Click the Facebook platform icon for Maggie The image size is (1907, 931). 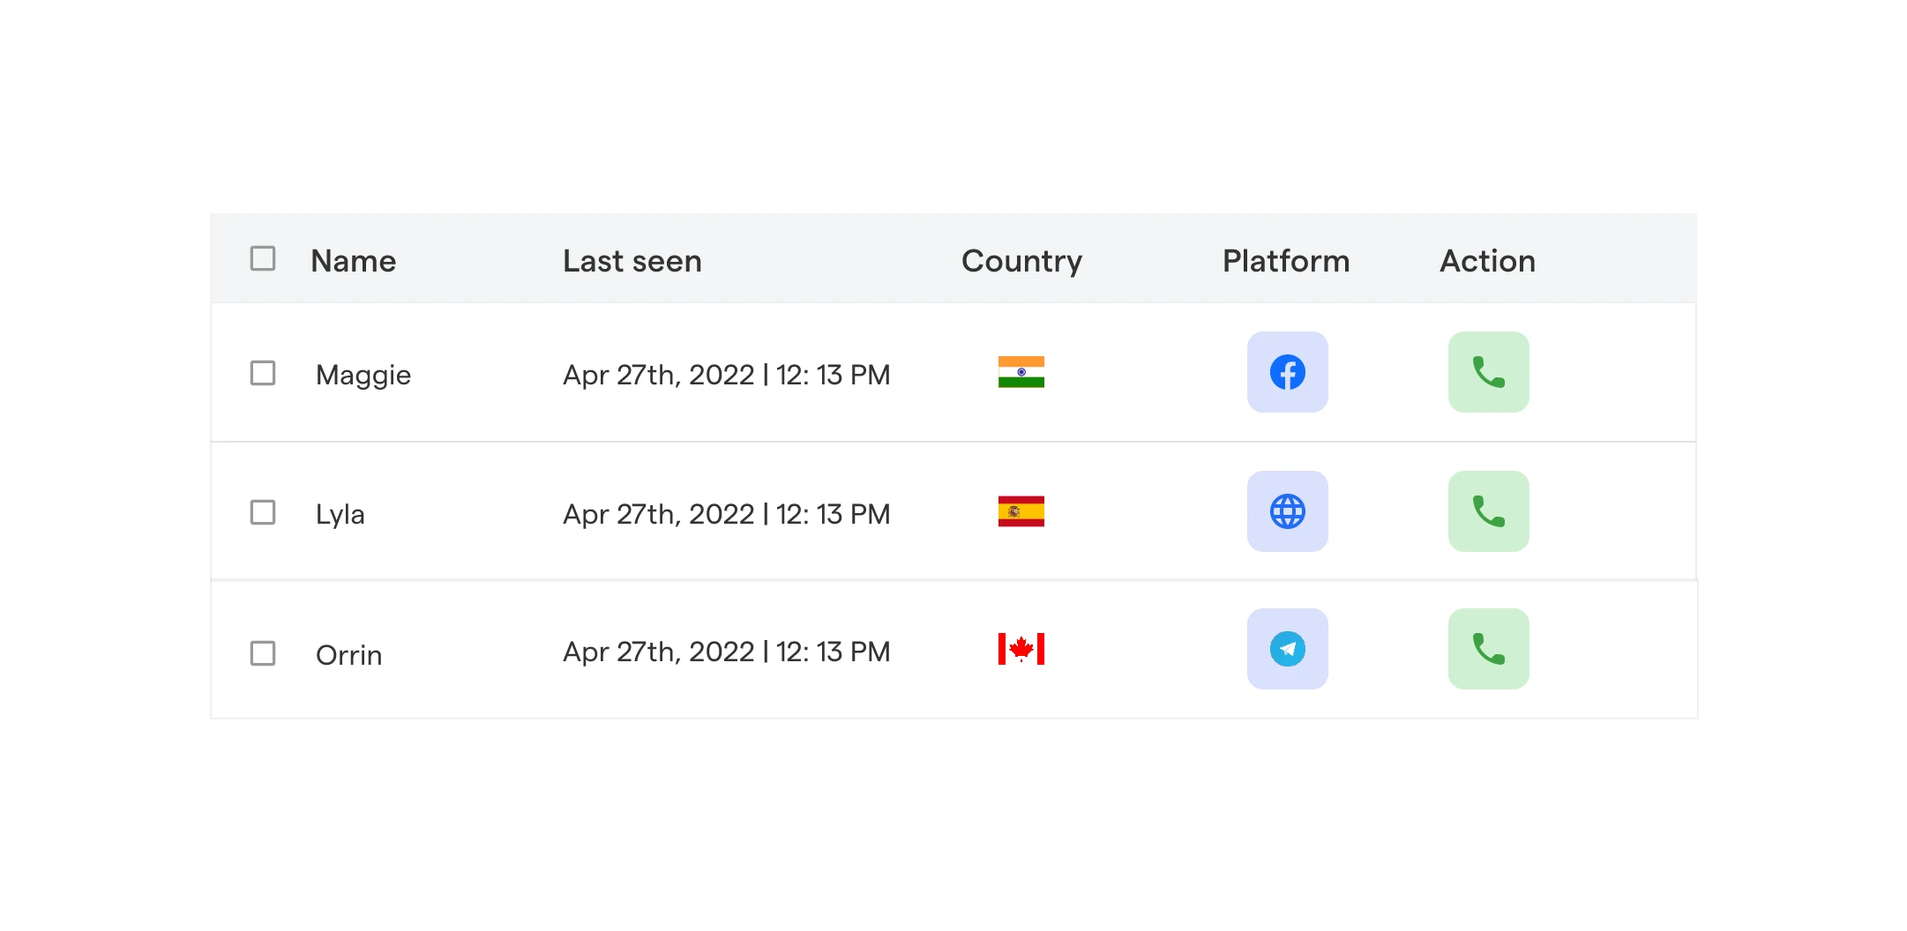coord(1287,372)
